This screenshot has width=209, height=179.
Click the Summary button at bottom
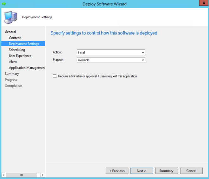[167, 171]
